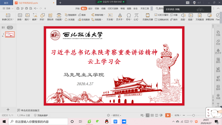Insert art text with 艺术字 icon

tap(120, 17)
